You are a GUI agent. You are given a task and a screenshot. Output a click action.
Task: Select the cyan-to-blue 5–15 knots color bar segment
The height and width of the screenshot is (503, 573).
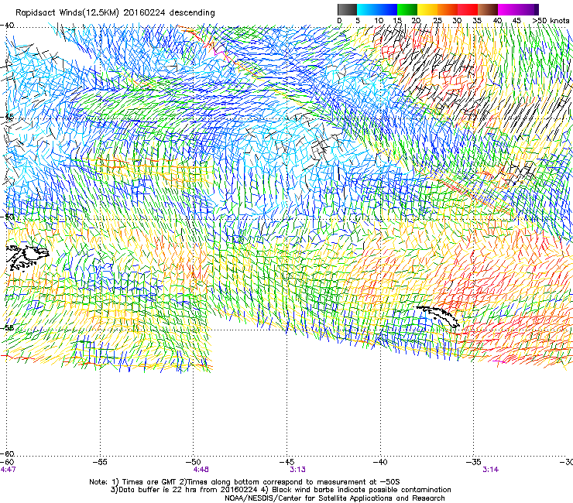[377, 9]
